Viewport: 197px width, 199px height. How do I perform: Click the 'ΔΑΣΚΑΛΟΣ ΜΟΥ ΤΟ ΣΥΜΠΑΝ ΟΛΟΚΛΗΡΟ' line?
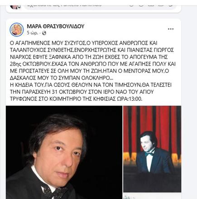(61, 78)
